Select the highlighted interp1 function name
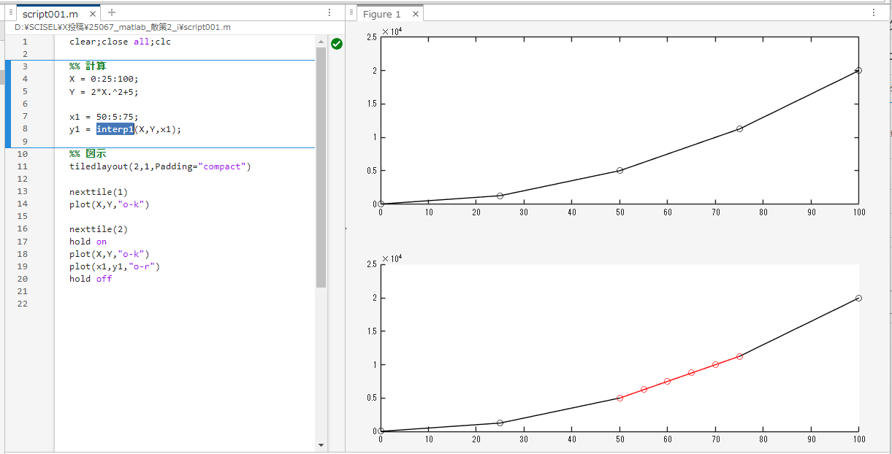 coord(115,128)
